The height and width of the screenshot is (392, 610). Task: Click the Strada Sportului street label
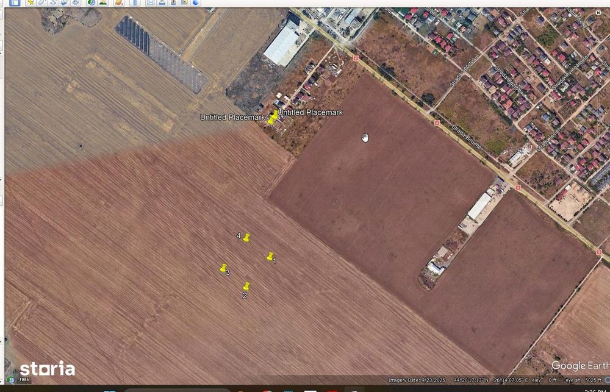pos(463,71)
